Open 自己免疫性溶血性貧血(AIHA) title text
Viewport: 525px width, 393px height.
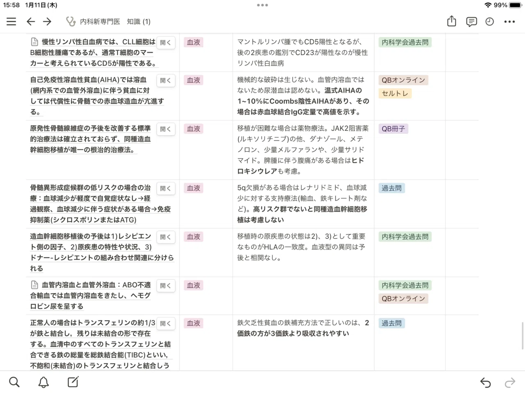[97, 95]
